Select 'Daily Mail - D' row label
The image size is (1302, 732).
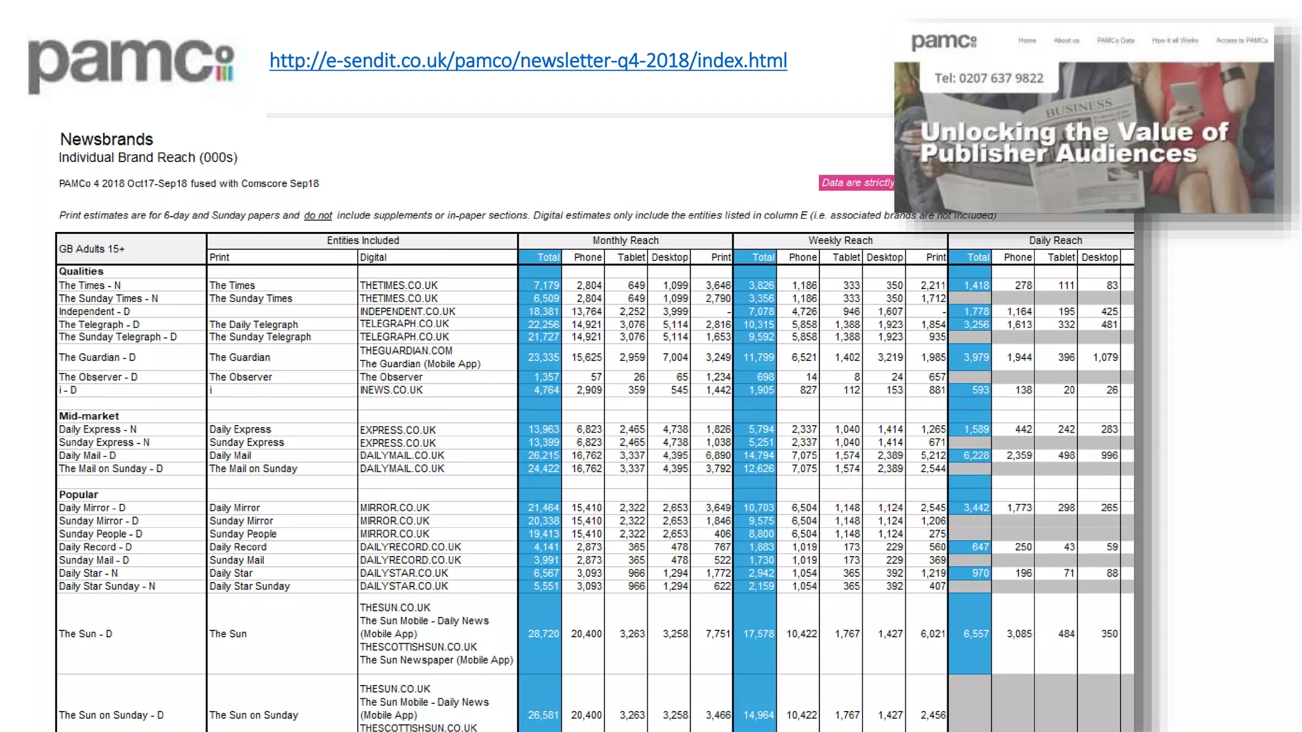pyautogui.click(x=87, y=456)
